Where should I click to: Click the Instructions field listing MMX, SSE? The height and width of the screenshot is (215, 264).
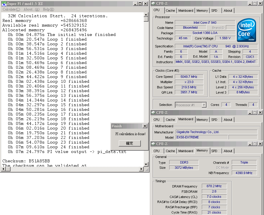[216, 62]
